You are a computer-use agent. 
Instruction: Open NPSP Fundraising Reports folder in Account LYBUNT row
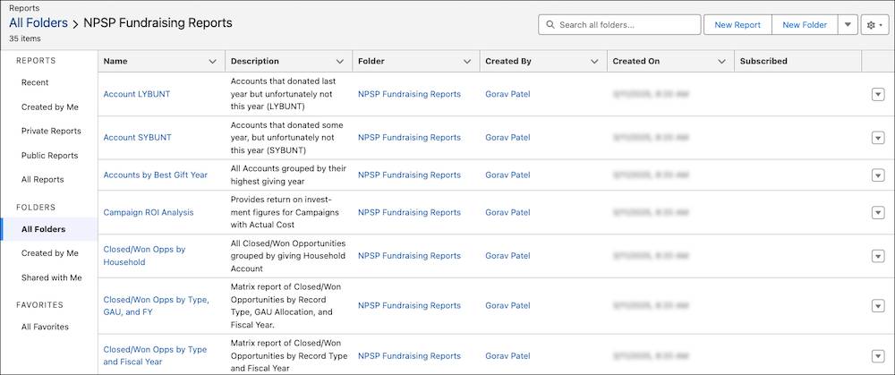tap(409, 95)
